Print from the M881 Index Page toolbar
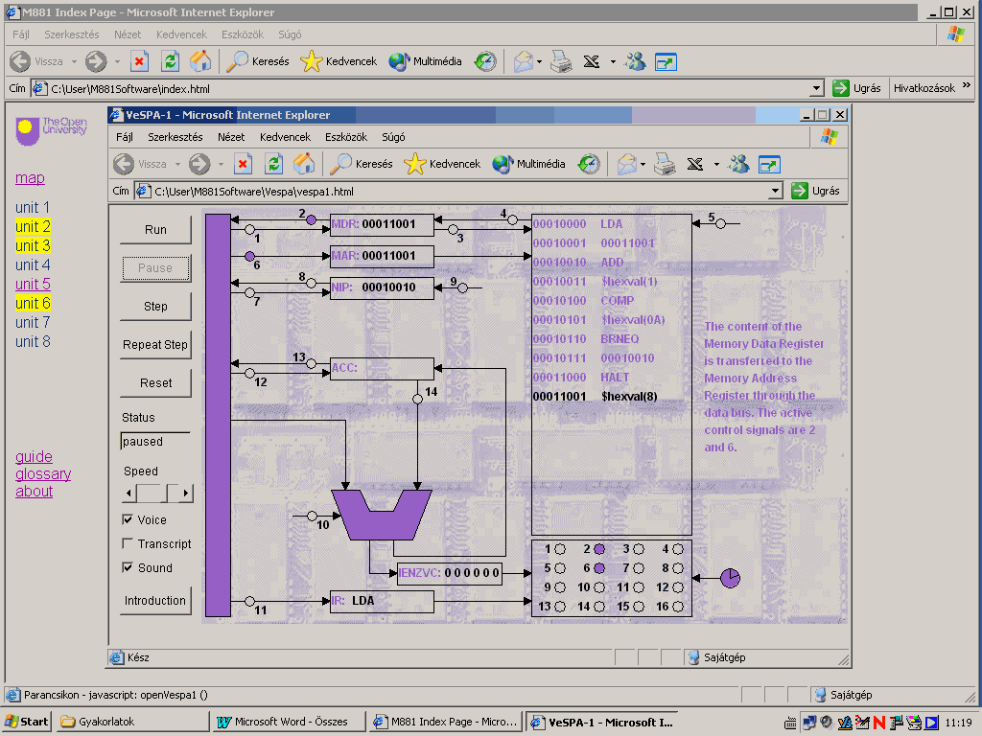Image resolution: width=982 pixels, height=736 pixels. coord(561,61)
